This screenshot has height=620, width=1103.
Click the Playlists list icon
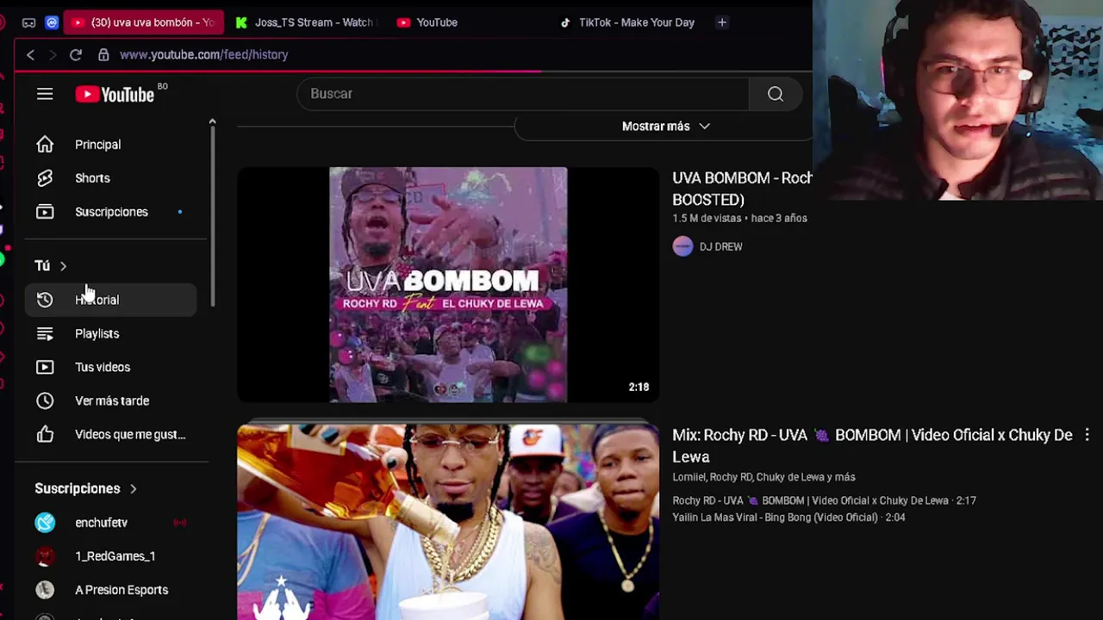(45, 333)
